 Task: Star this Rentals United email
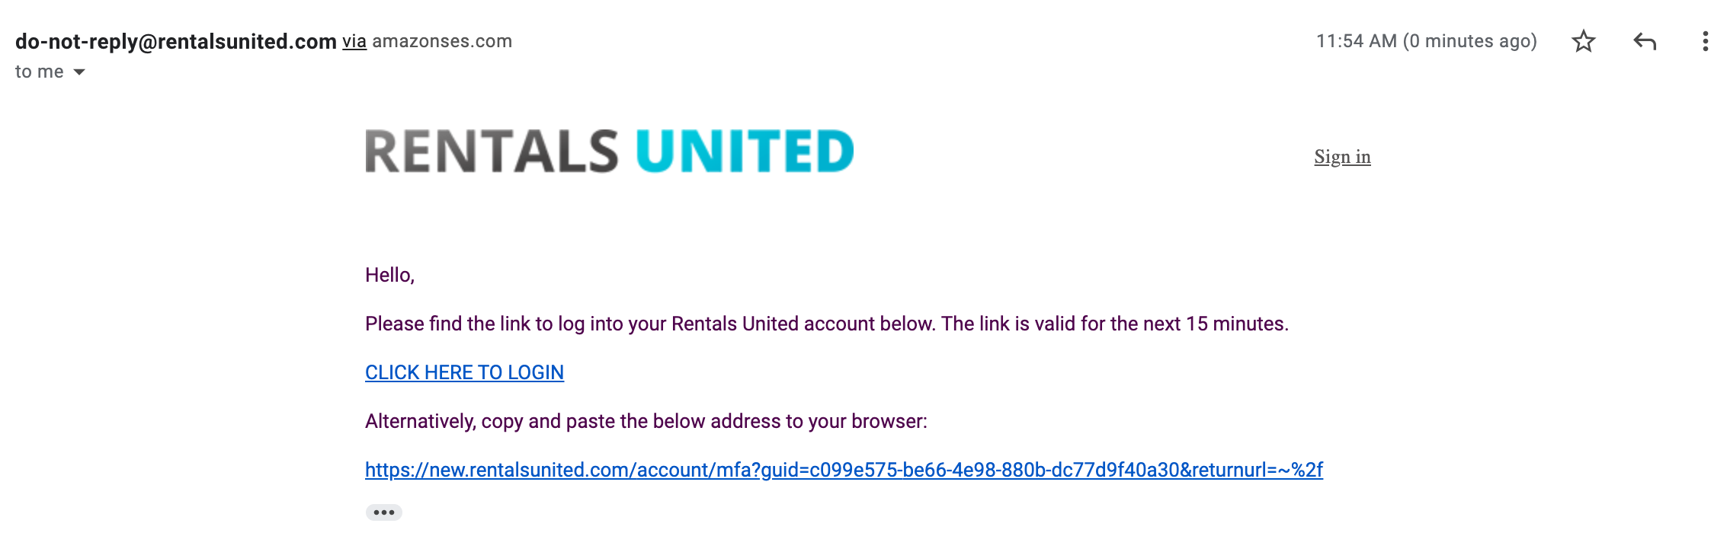(x=1583, y=41)
